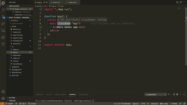The width and height of the screenshot is (187, 105).
Task: Change language mode via JavaScript indicator
Action: [154, 104]
